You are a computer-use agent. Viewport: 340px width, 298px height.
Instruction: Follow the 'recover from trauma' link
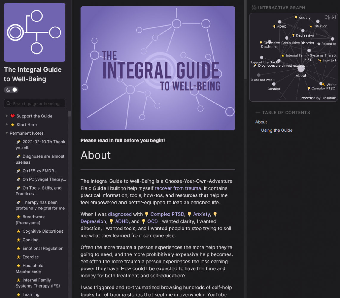178,188
